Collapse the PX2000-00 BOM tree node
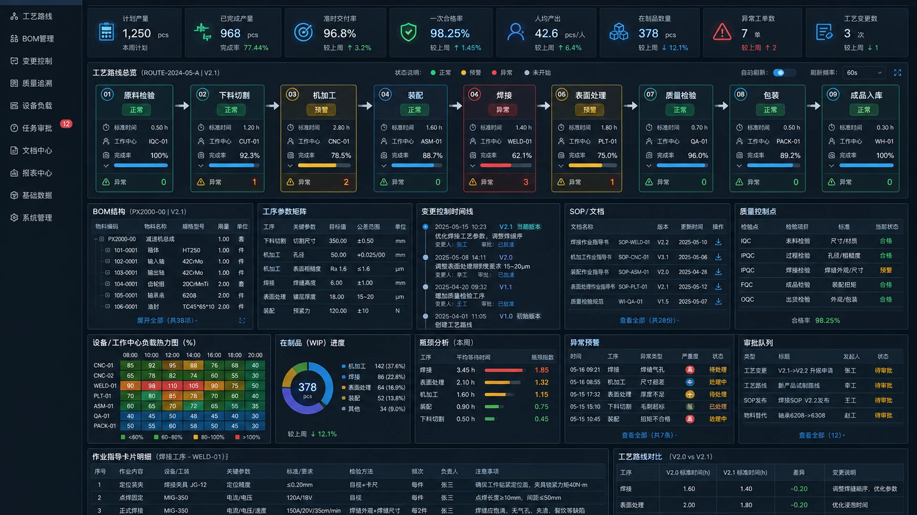The width and height of the screenshot is (917, 515). (x=101, y=239)
